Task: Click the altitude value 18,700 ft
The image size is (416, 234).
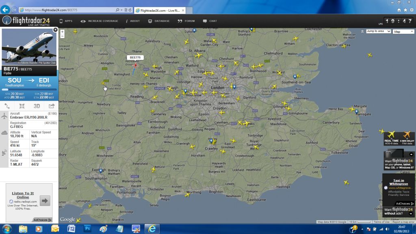Action: click(x=17, y=136)
